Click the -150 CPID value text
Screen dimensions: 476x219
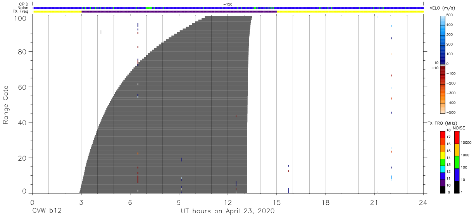tap(228, 4)
